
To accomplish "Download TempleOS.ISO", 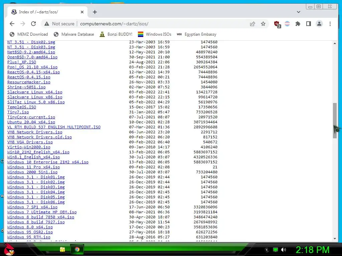I will click(x=22, y=107).
